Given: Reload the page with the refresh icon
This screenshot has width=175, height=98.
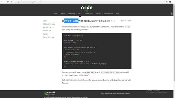Looking at the screenshot, I should point(8,2).
